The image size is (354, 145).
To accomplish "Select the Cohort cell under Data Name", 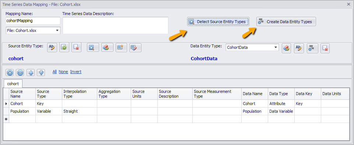I will click(x=255, y=104).
